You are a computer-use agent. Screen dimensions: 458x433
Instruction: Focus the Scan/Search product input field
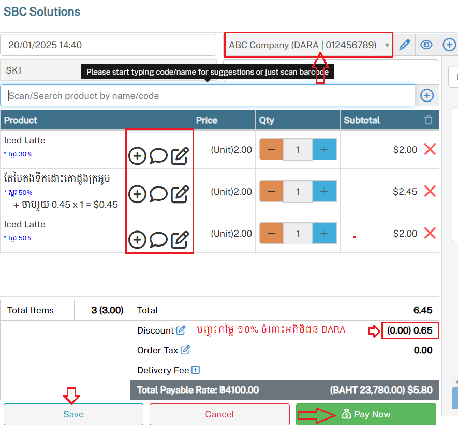click(x=210, y=96)
